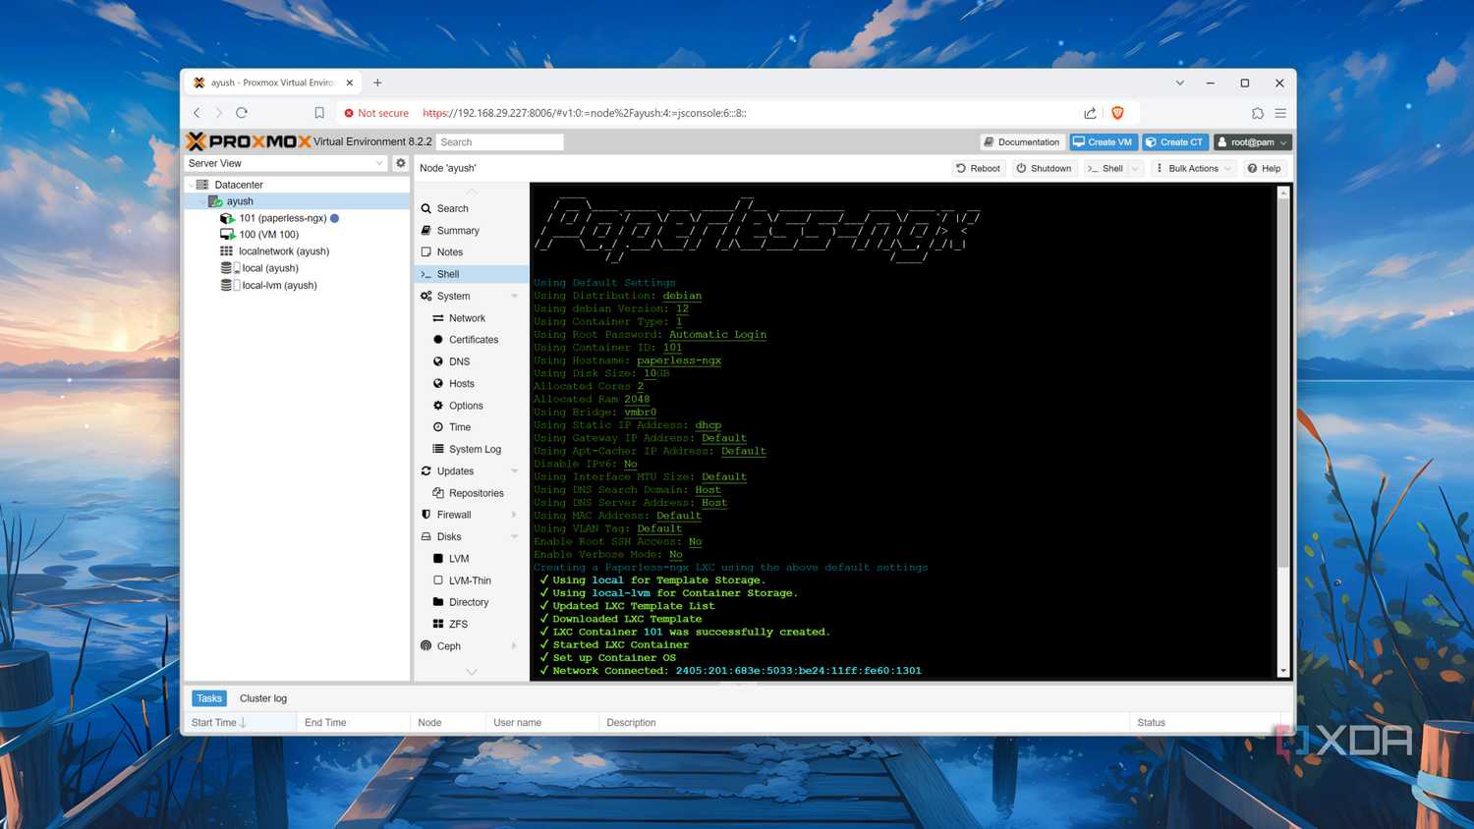Viewport: 1474px width, 829px height.
Task: Click the tab search chevron in title bar
Action: click(x=1180, y=83)
